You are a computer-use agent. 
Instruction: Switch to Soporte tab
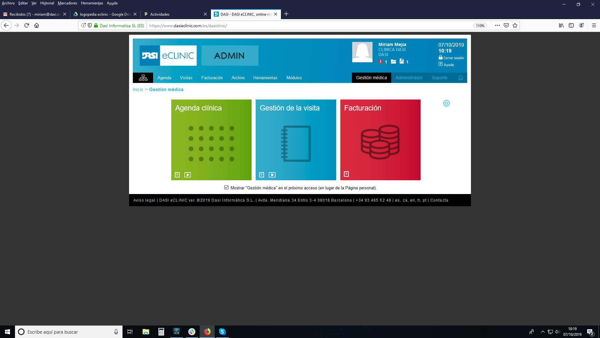click(x=440, y=78)
